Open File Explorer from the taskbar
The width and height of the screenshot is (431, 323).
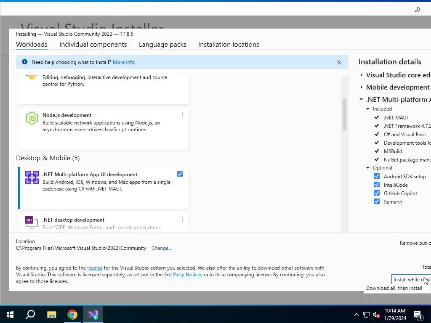(51, 315)
